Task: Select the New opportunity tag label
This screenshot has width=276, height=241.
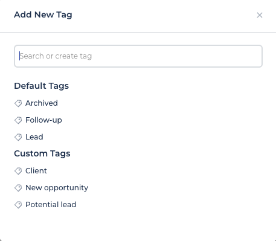Action: coord(57,188)
